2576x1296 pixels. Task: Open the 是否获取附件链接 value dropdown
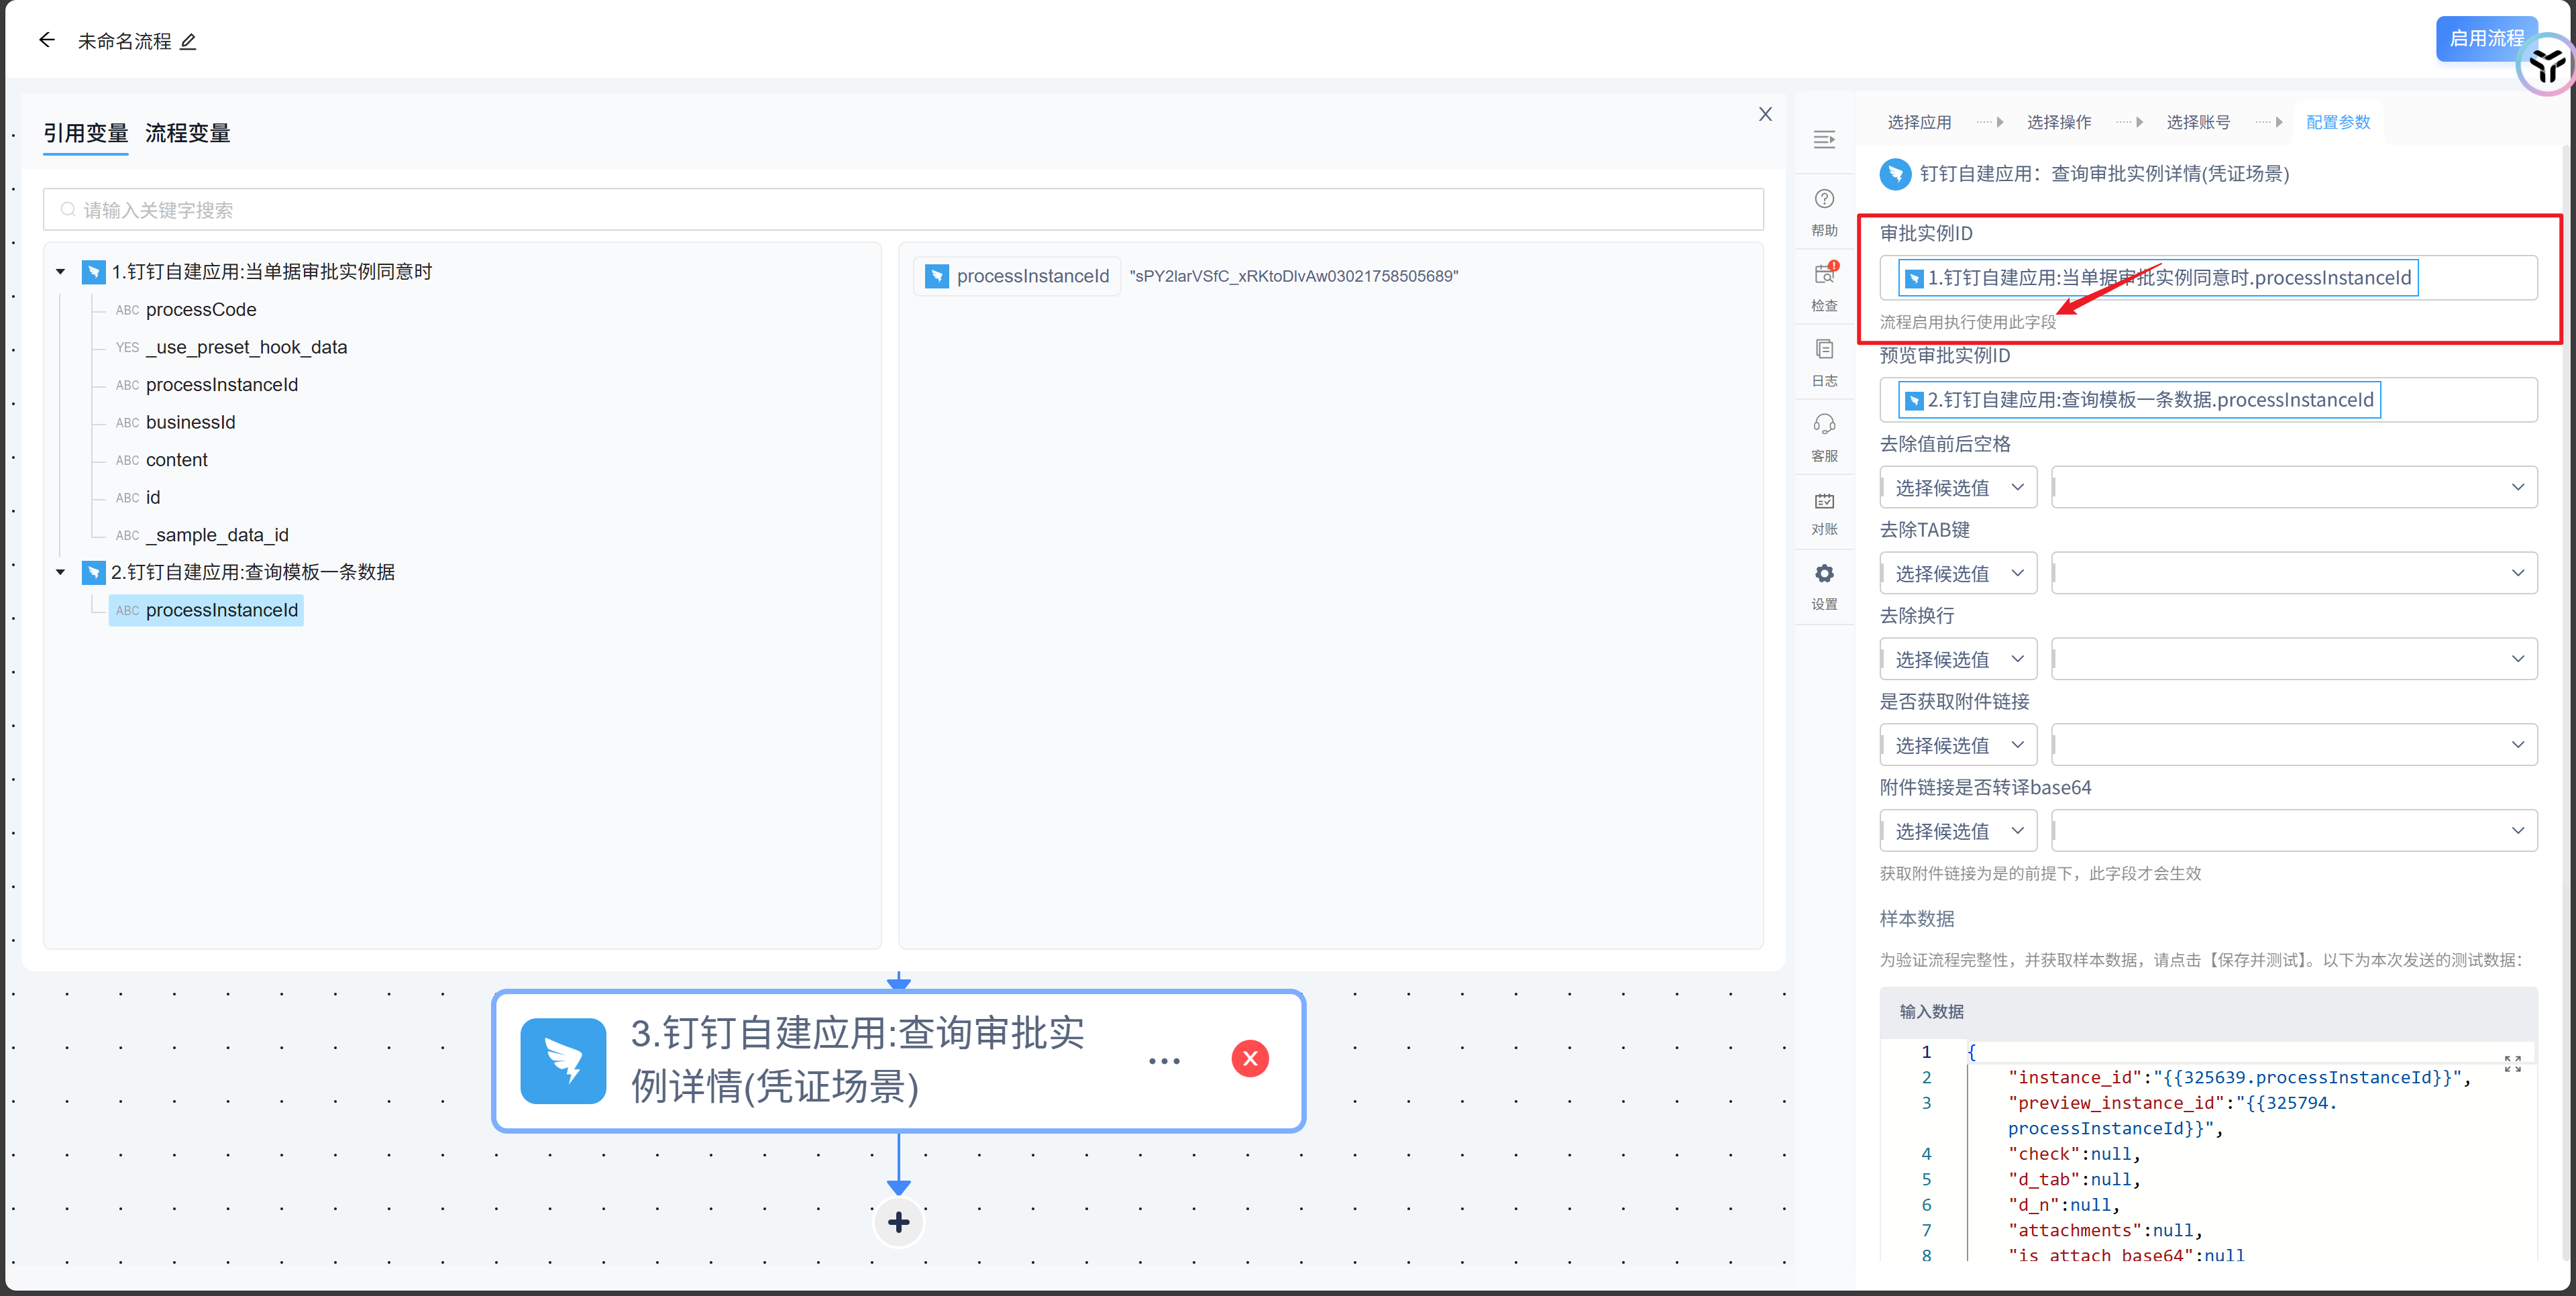pos(2293,745)
